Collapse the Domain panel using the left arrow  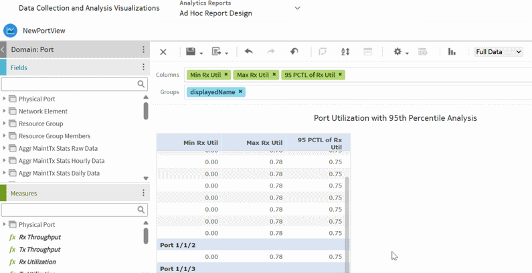coord(3,50)
